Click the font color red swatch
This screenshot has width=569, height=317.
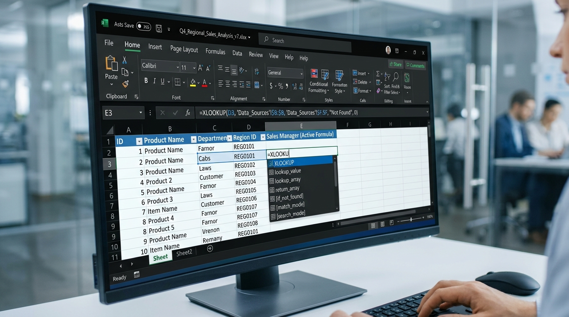click(204, 83)
